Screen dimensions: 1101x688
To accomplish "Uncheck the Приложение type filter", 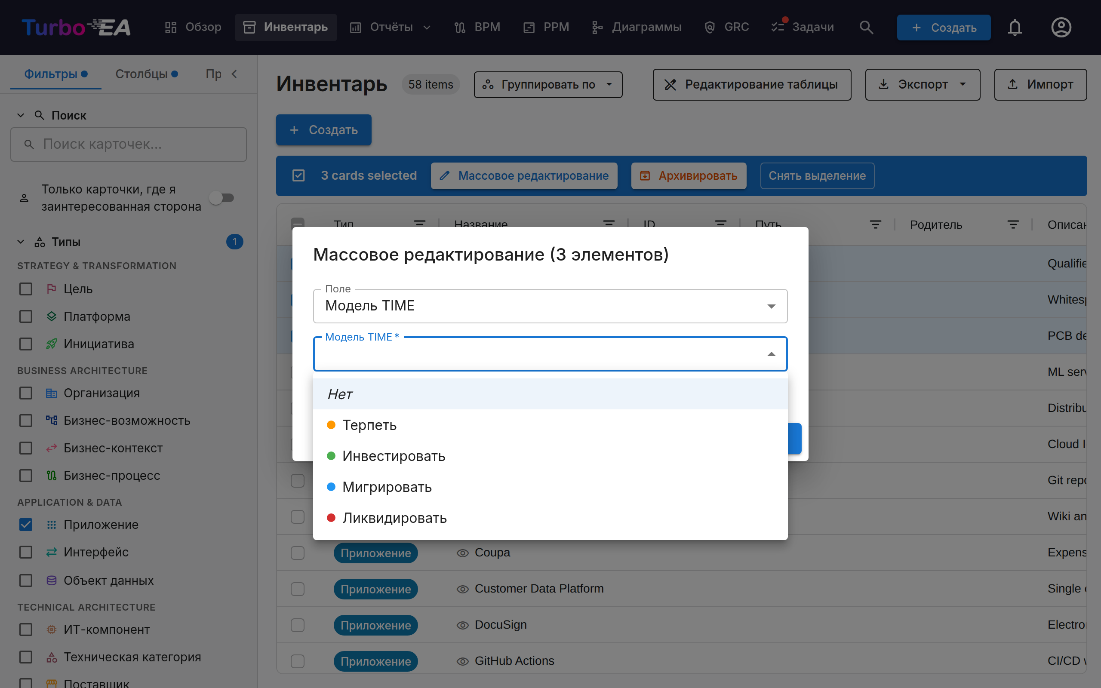I will [x=26, y=525].
